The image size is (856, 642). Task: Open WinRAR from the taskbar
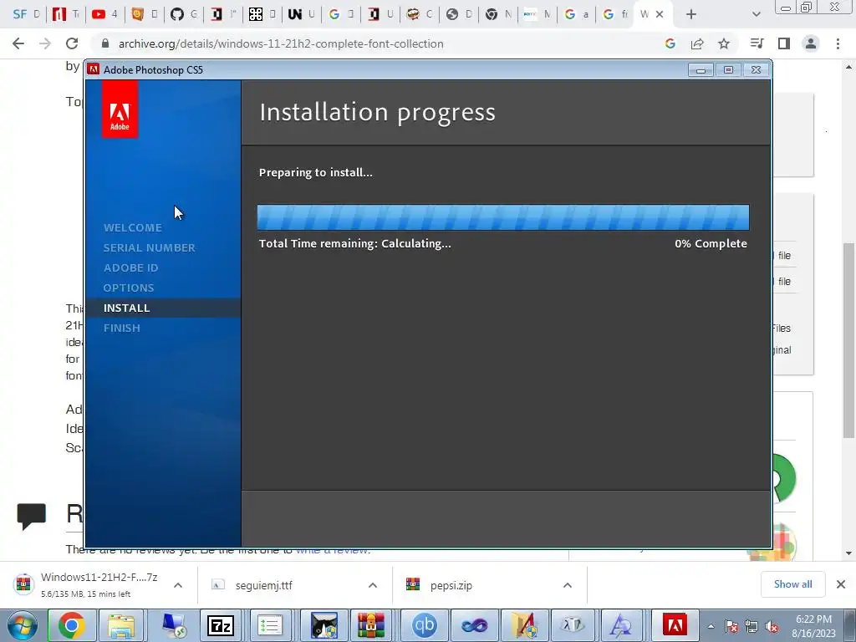coord(371,625)
